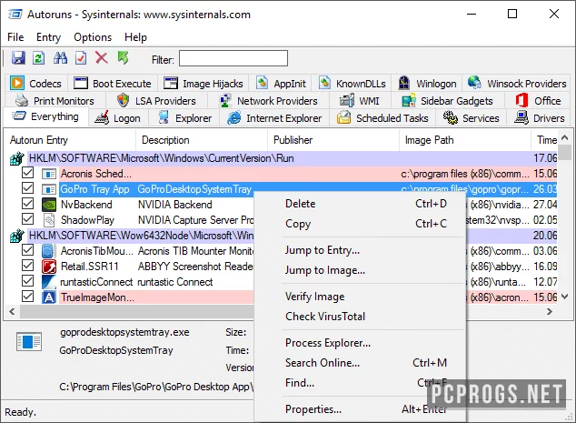Viewport: 576px width, 423px height.
Task: Uncheck the AcronisTibMou checkbox
Action: (x=27, y=250)
